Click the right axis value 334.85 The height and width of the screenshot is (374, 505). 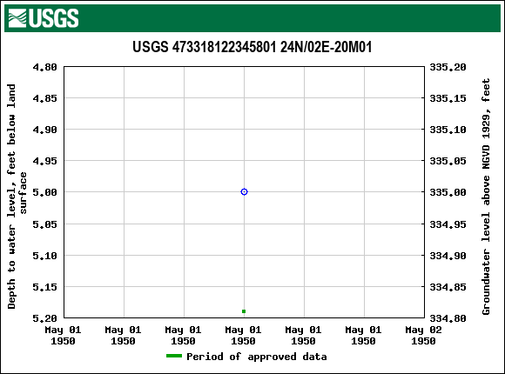tap(448, 287)
